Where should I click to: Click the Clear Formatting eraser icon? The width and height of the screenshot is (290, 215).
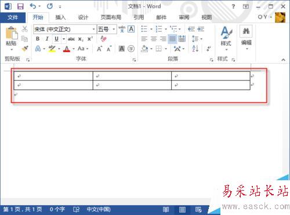tap(104, 39)
